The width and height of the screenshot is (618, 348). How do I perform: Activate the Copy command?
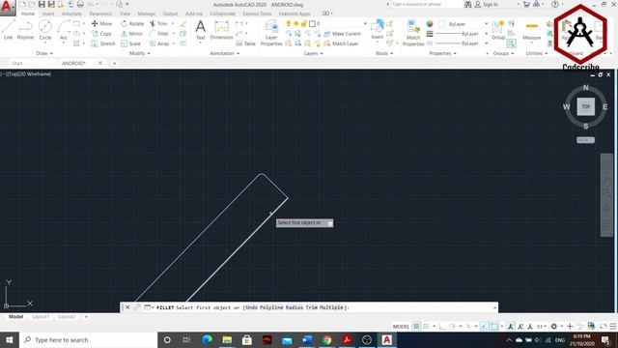click(101, 34)
